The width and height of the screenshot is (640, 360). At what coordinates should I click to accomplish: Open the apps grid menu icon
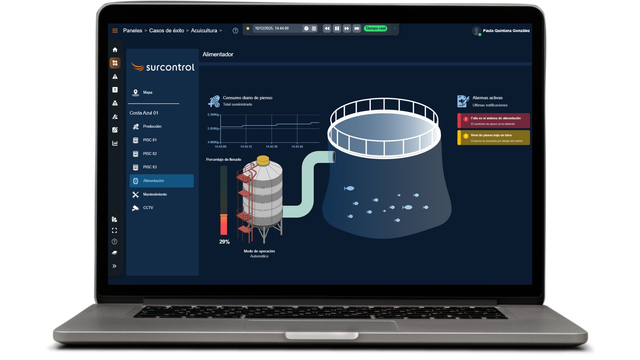pos(115,31)
